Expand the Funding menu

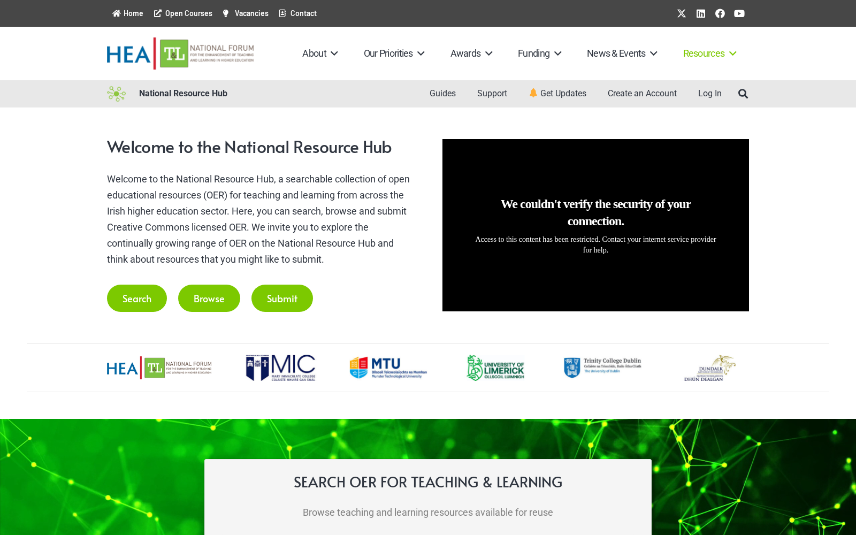[539, 53]
